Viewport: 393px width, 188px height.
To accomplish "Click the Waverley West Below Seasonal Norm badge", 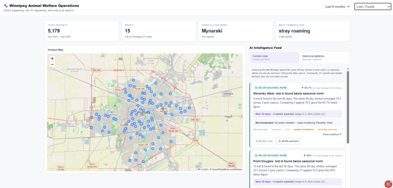I will coord(271,88).
